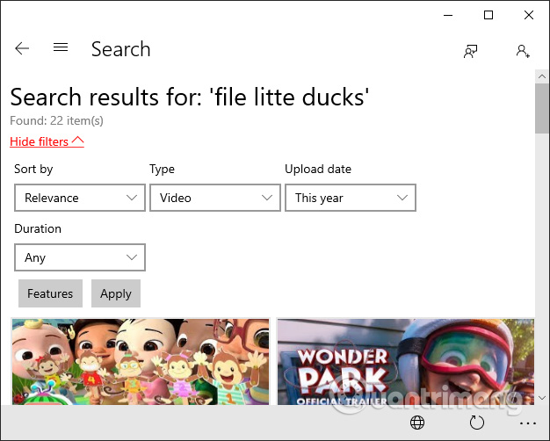Open the Duration Any dropdown
This screenshot has width=550, height=441.
[80, 257]
